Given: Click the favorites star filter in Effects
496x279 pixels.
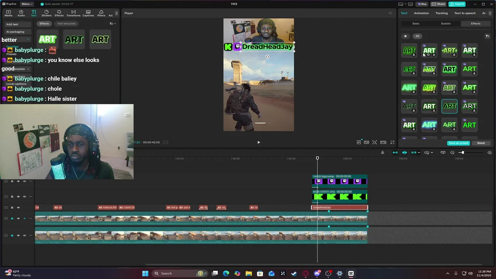Looking at the screenshot, I should (405, 36).
